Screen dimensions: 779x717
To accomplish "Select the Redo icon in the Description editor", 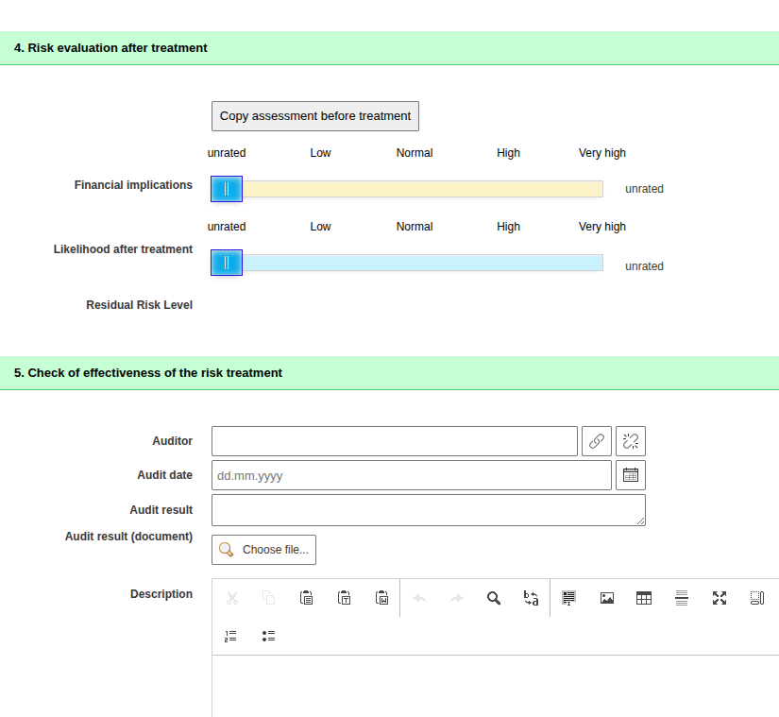I will pos(457,597).
